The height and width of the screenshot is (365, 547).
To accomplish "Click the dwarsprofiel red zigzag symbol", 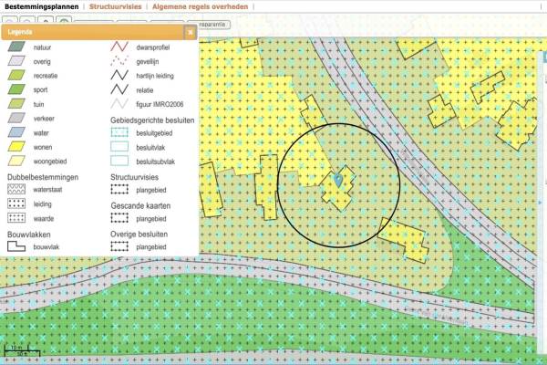I will 119,47.
